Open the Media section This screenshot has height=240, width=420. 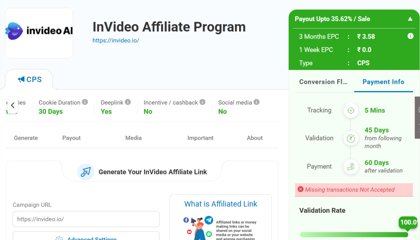point(133,138)
